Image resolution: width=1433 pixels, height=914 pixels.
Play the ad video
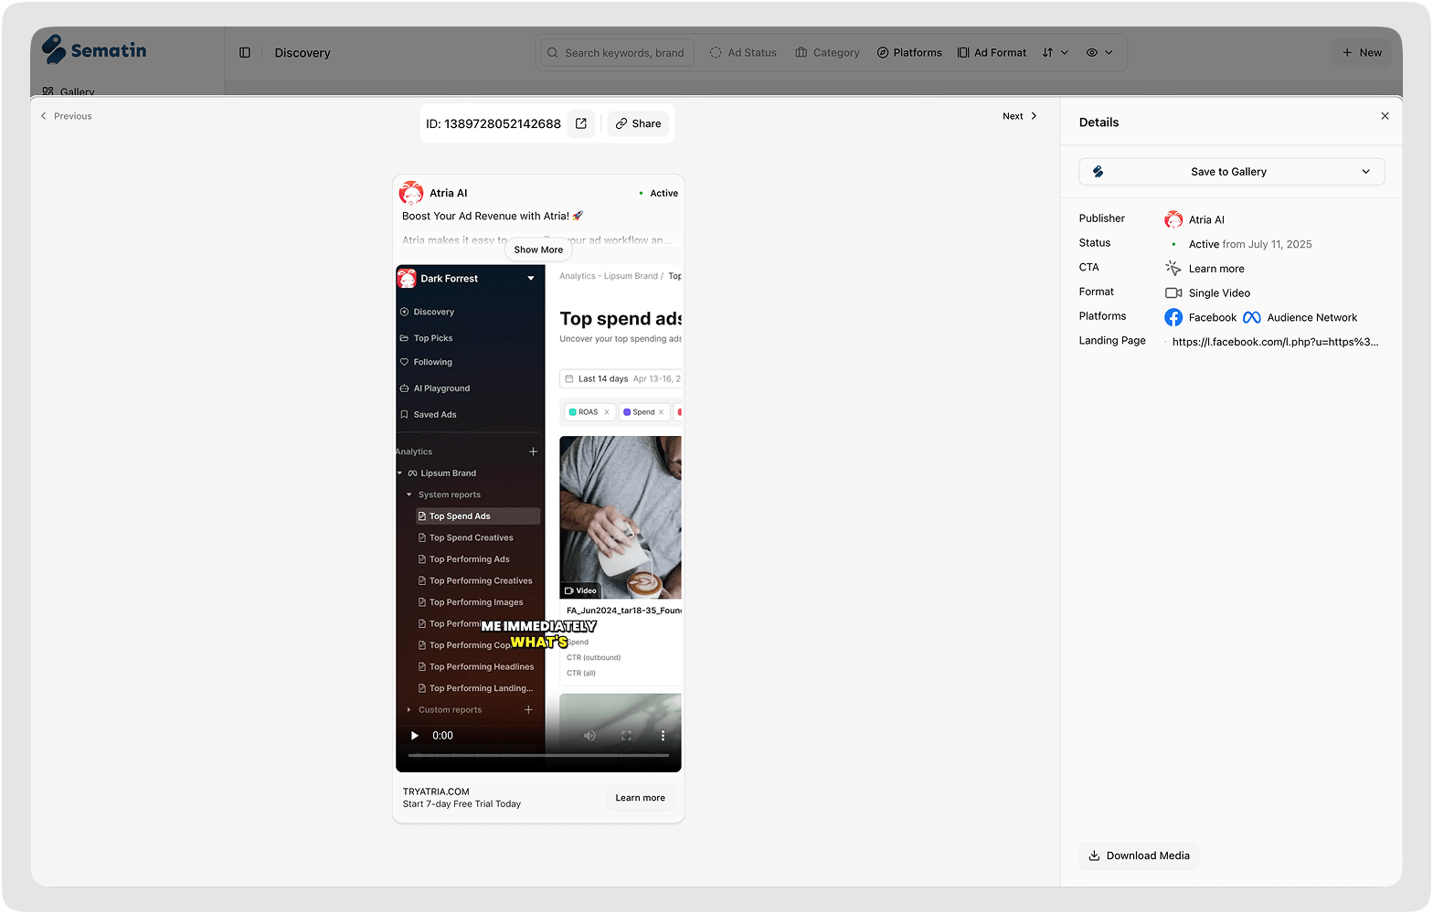pos(415,736)
